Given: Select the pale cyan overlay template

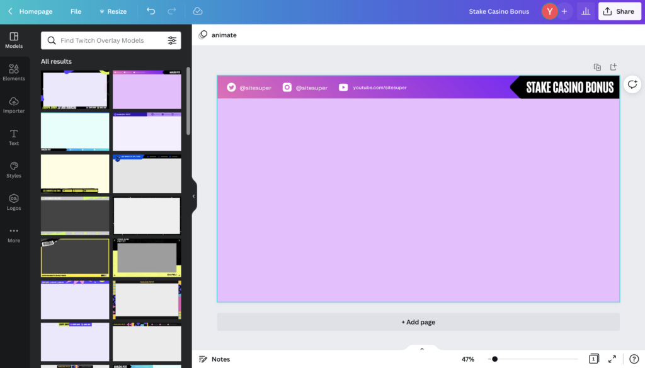Looking at the screenshot, I should point(75,132).
